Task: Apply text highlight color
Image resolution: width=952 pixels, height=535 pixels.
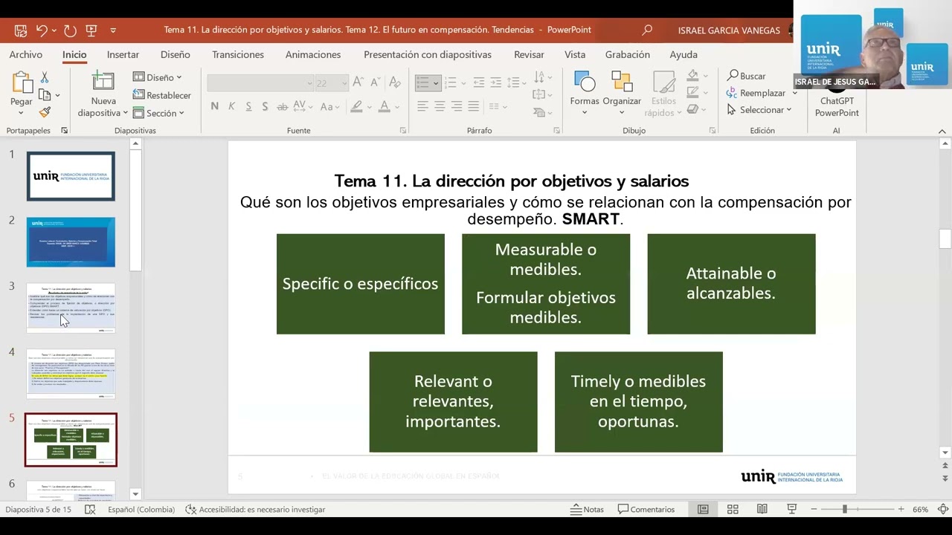Action: pos(357,106)
